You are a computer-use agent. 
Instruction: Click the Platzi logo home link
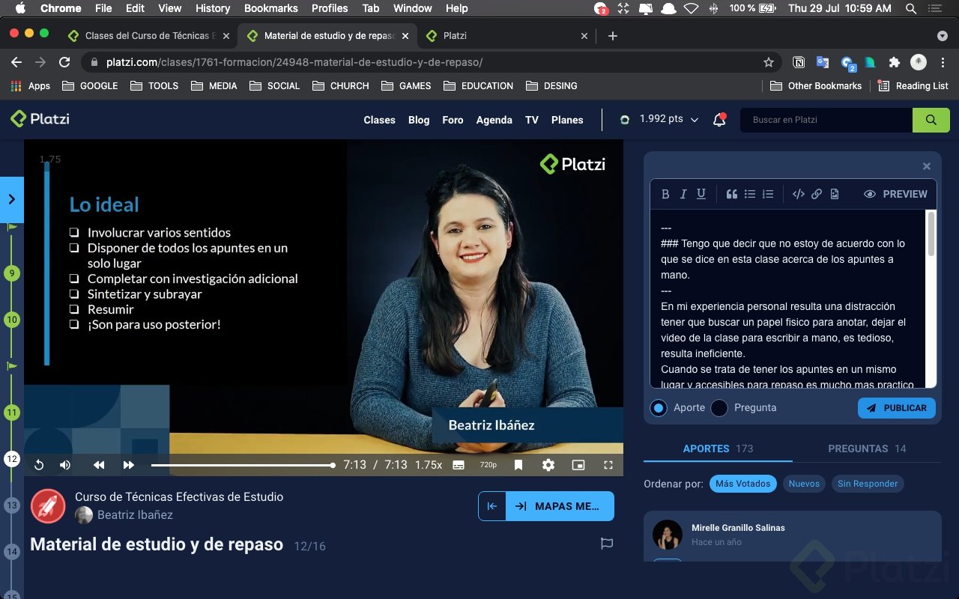(x=40, y=118)
